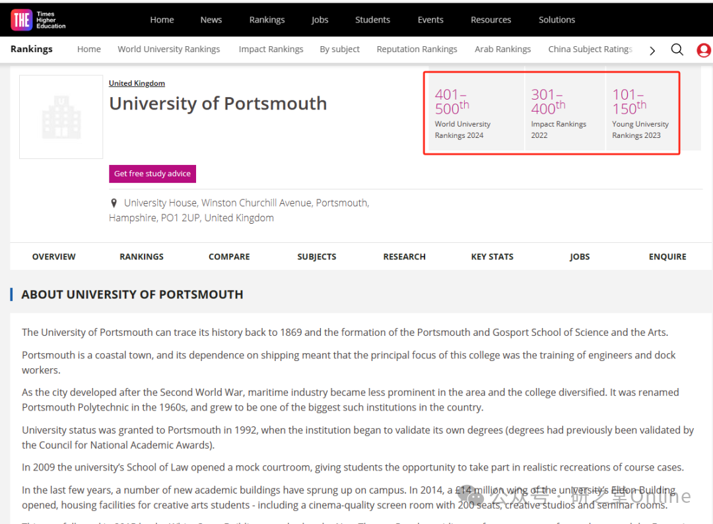Screen dimensions: 713x524
Task: Click the paragraph about Portsmouth Polytechnic renaming
Action: pos(350,400)
